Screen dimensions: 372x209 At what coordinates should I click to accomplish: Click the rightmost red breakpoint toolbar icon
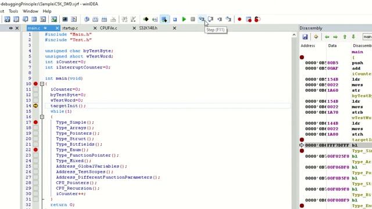[257, 19]
